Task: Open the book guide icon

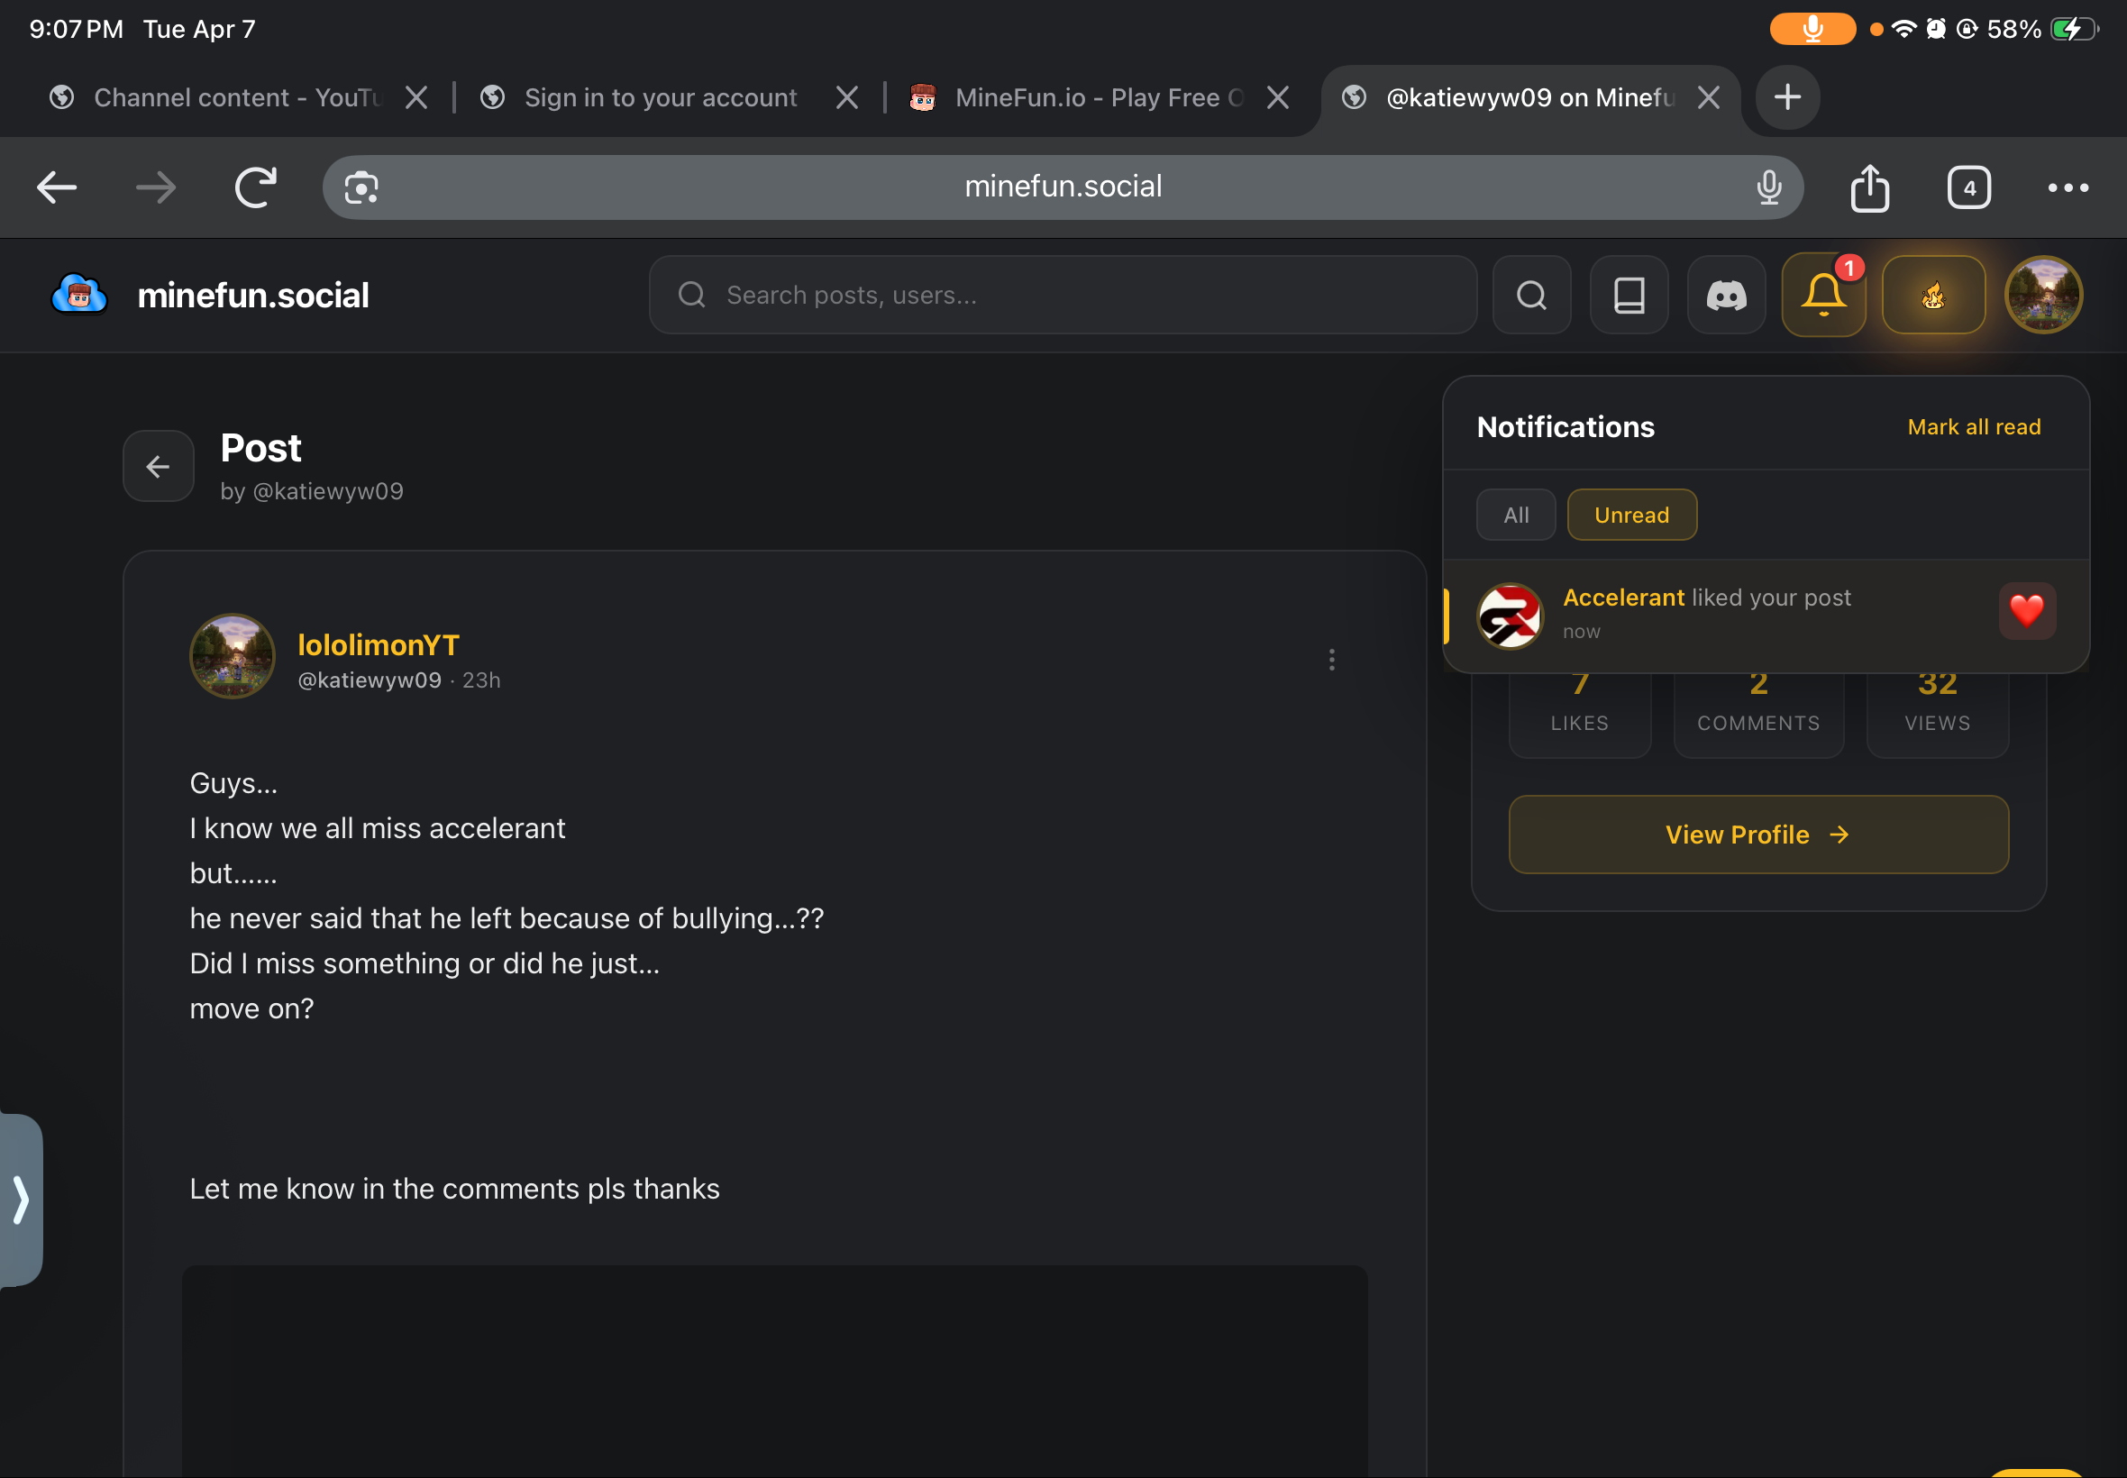Action: point(1629,296)
